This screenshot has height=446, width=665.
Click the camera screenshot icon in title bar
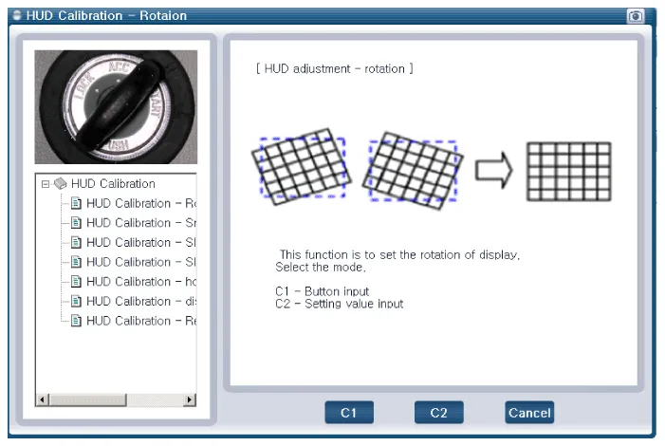(636, 16)
